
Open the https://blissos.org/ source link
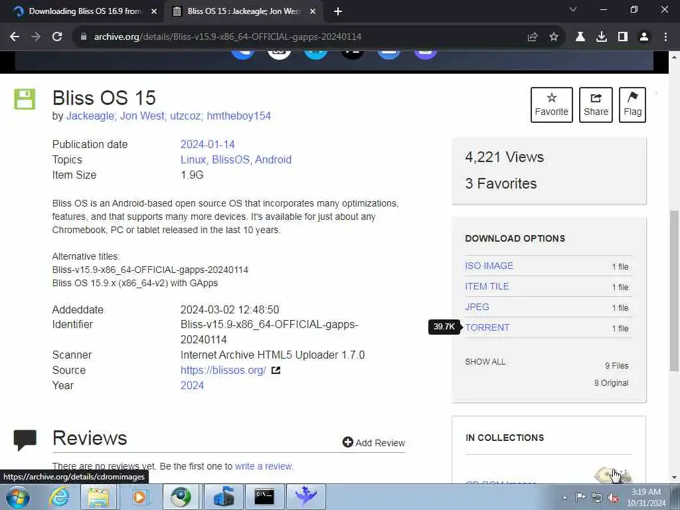[x=223, y=371]
